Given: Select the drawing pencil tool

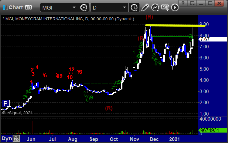Looking at the screenshot, I should coord(145,7).
